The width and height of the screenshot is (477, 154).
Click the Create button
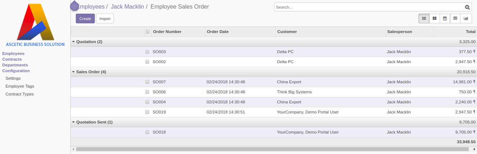point(85,19)
